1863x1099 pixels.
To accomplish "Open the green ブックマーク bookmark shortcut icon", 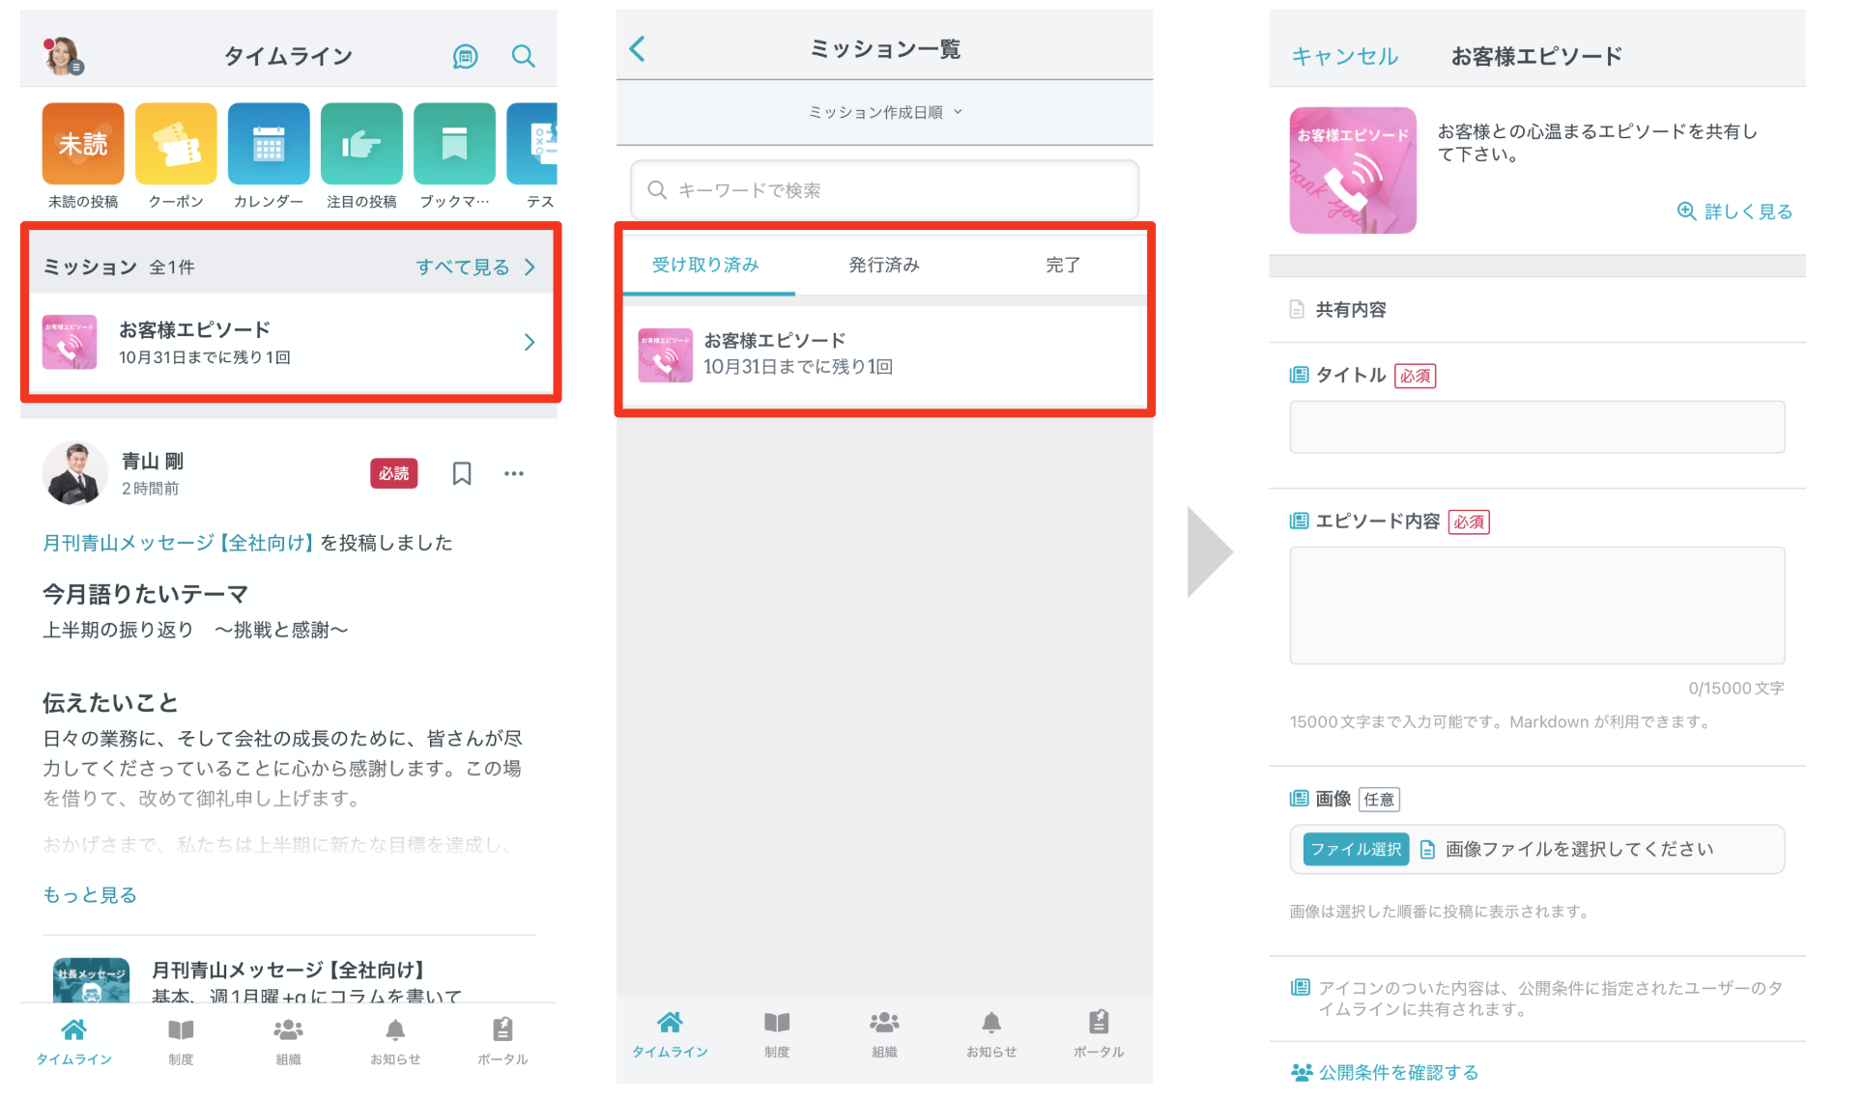I will click(454, 144).
